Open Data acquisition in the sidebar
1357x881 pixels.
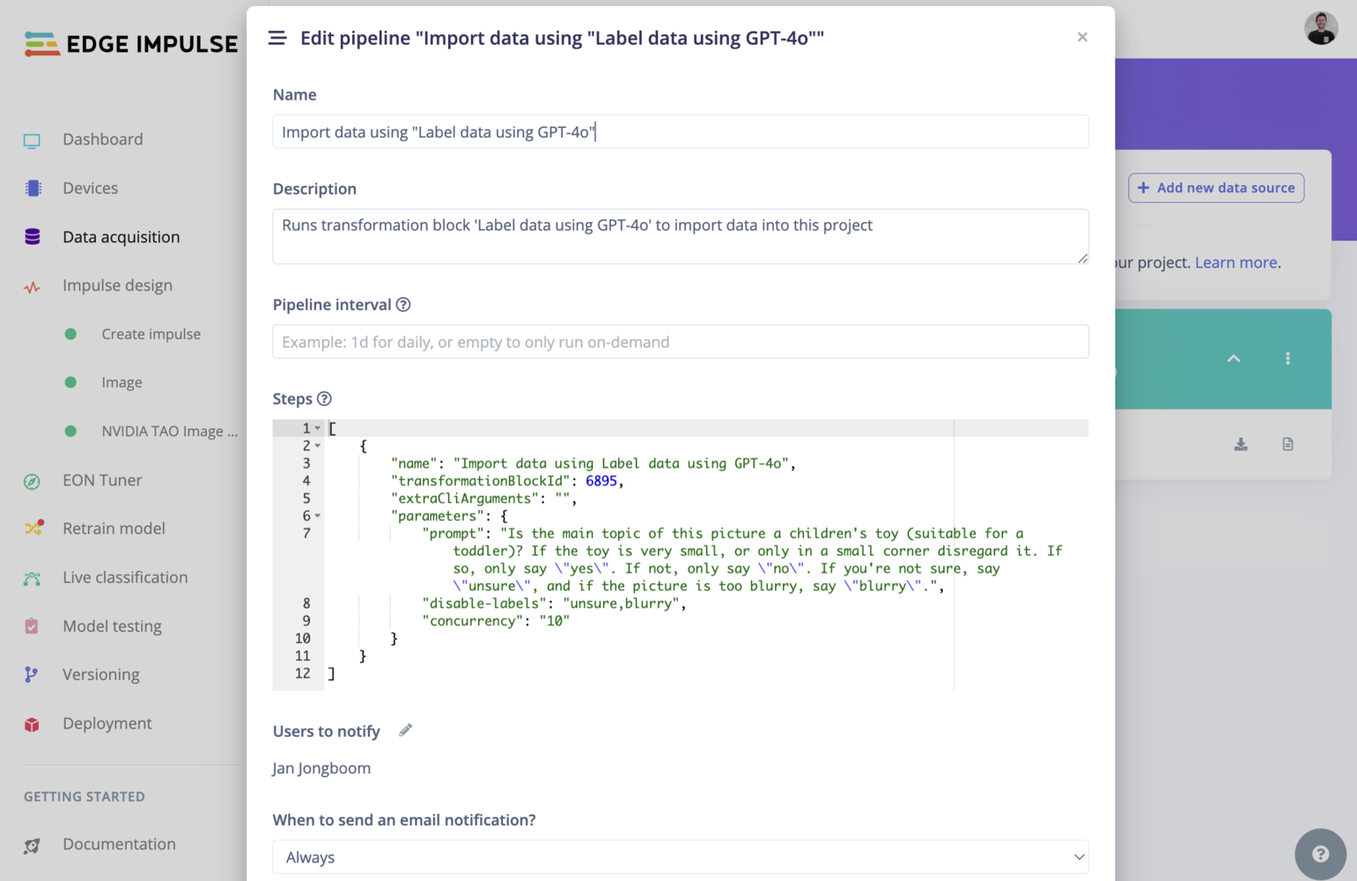pos(121,237)
